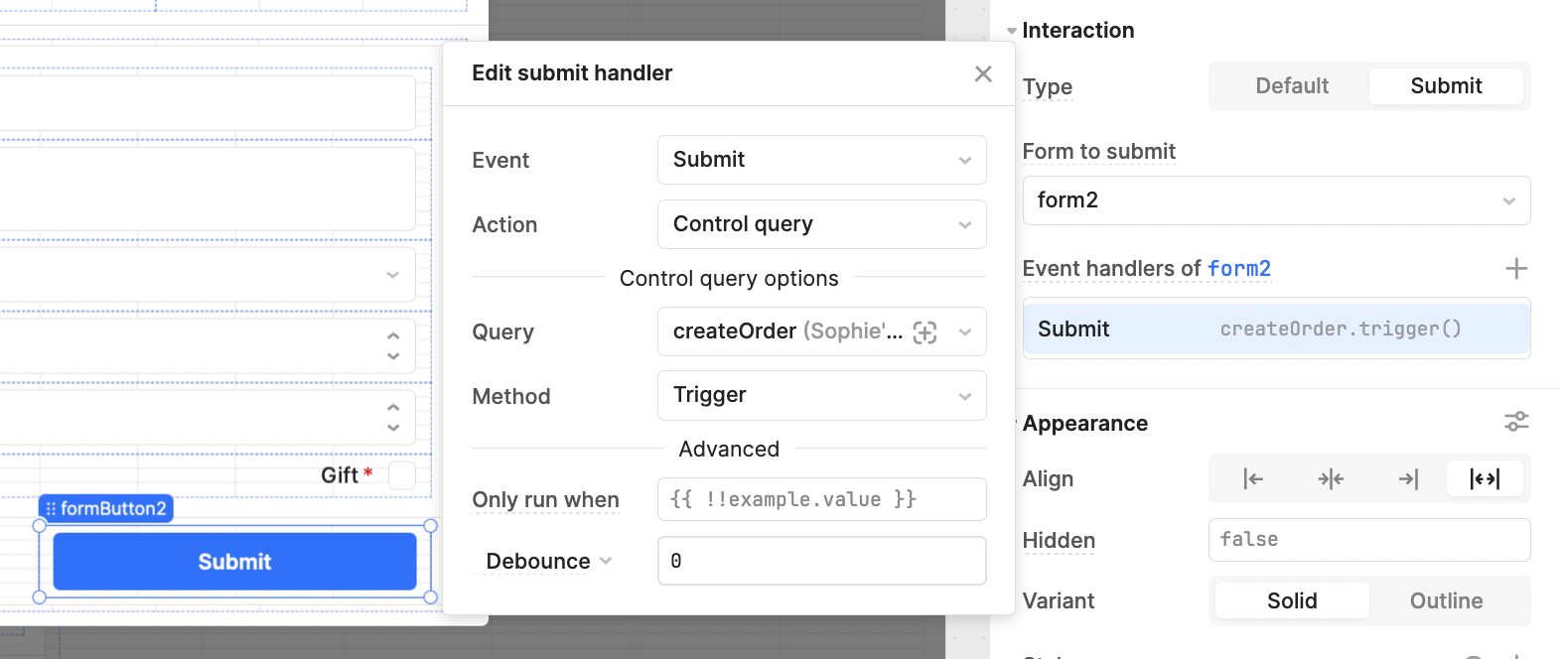1563x659 pixels.
Task: Align button to the right
Action: [x=1408, y=479]
